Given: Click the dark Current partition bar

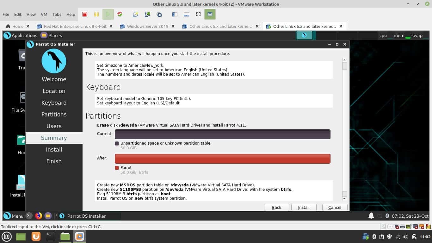Looking at the screenshot, I should coord(223,134).
